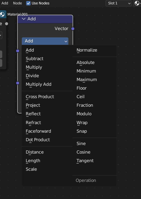The height and width of the screenshot is (199, 141).
Task: Click the Material.001 node label
Action: (x=17, y=14)
